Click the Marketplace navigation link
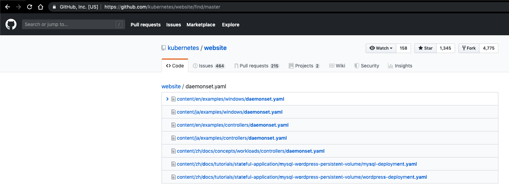 pos(201,25)
